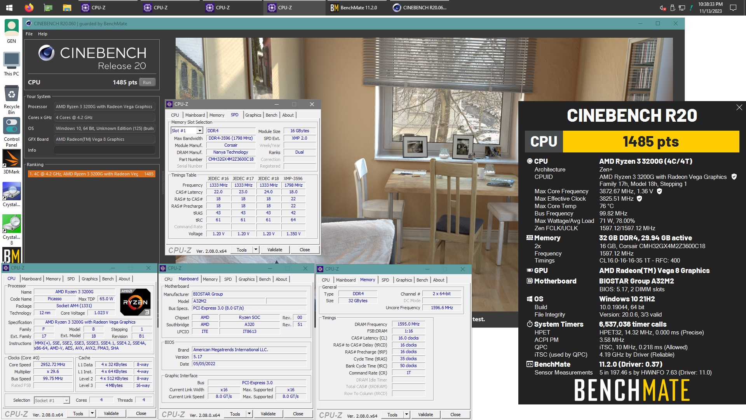746x420 pixels.
Task: Expand Tools dropdown arrow in Mainboard window
Action: tap(249, 414)
